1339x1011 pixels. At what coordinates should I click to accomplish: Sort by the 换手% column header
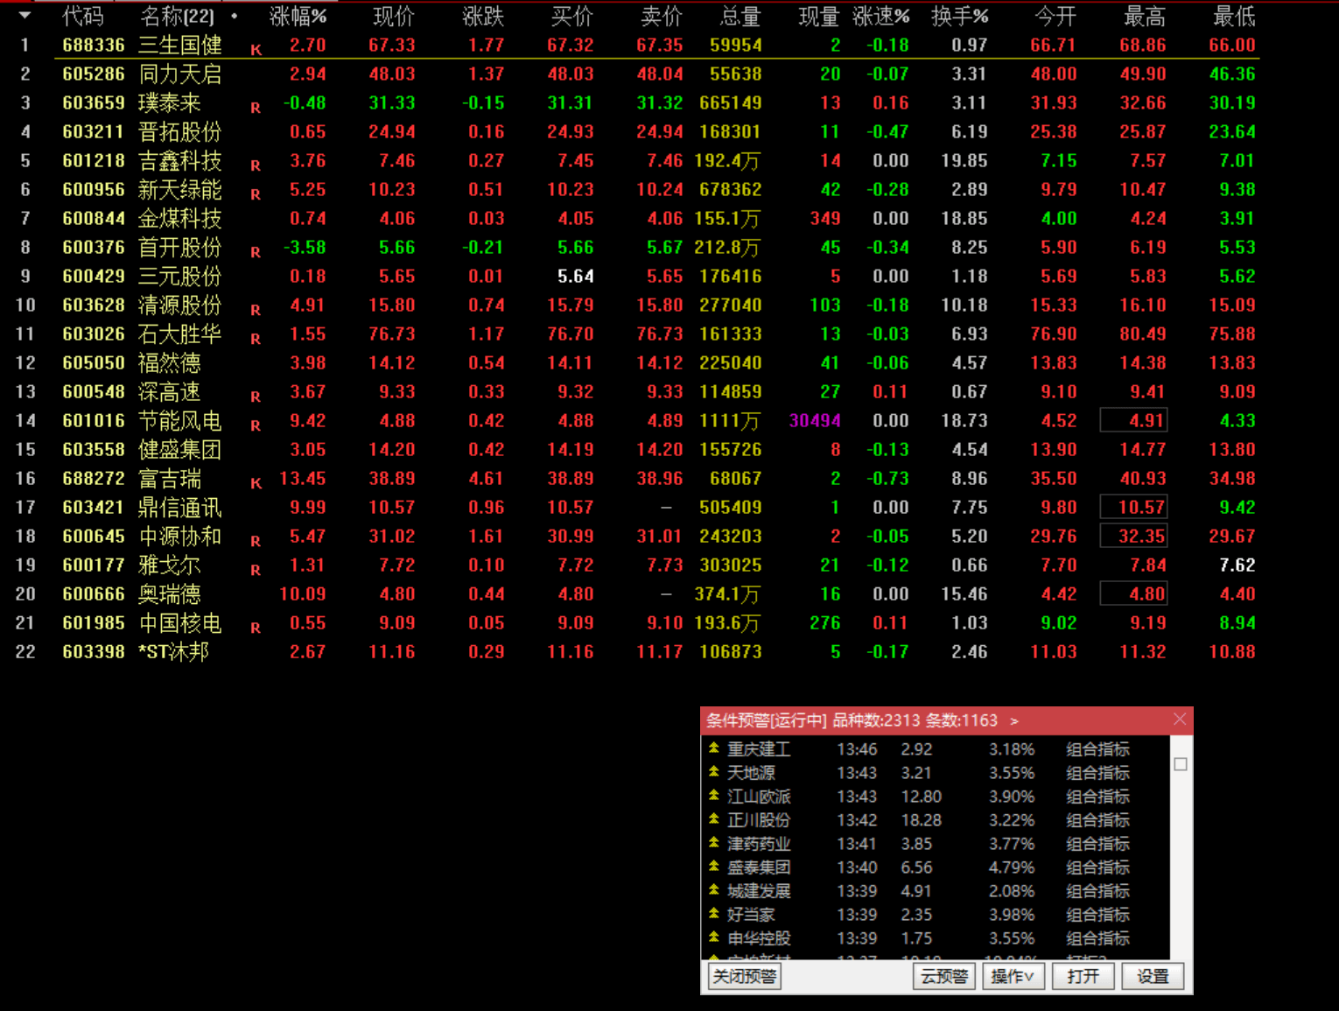960,16
